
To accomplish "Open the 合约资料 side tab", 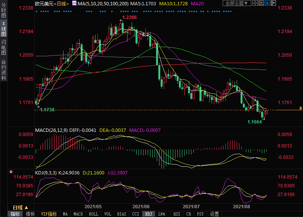I will pyautogui.click(x=4, y=70).
